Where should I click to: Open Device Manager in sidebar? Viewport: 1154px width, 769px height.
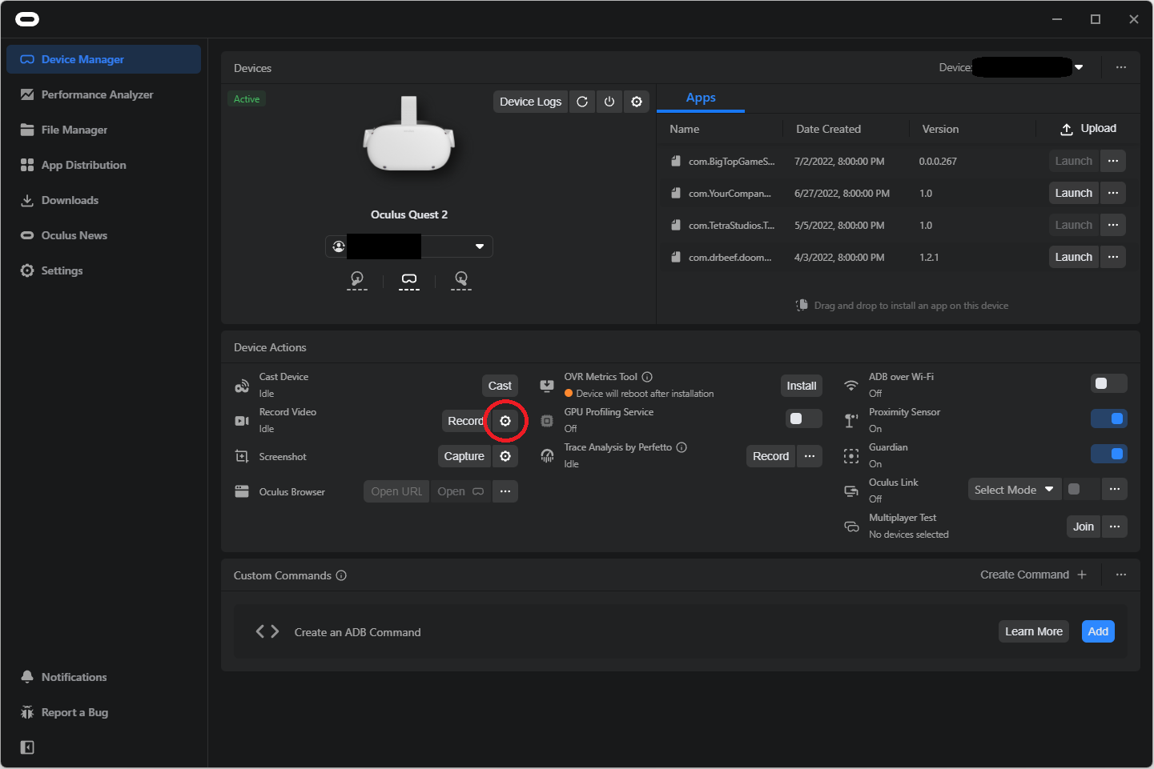103,59
